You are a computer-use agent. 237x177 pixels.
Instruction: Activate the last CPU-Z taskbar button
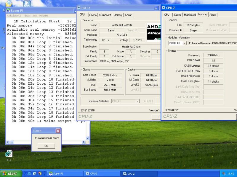pyautogui.click(x=139, y=173)
